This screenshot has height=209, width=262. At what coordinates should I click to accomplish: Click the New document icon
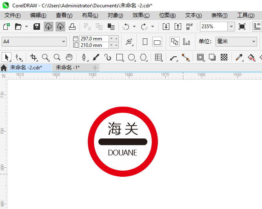7,27
